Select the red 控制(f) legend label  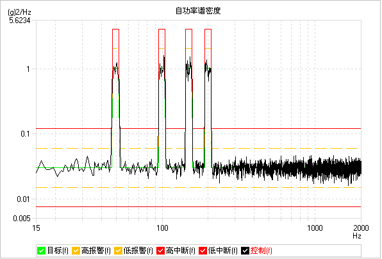point(261,251)
